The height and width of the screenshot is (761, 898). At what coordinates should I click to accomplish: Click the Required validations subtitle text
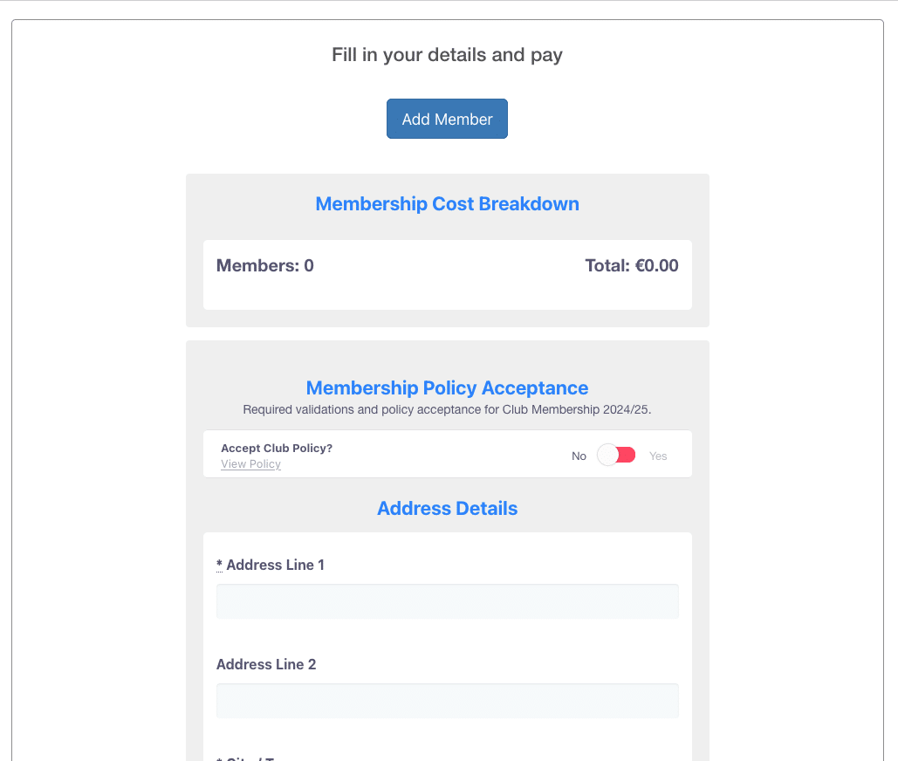point(448,409)
